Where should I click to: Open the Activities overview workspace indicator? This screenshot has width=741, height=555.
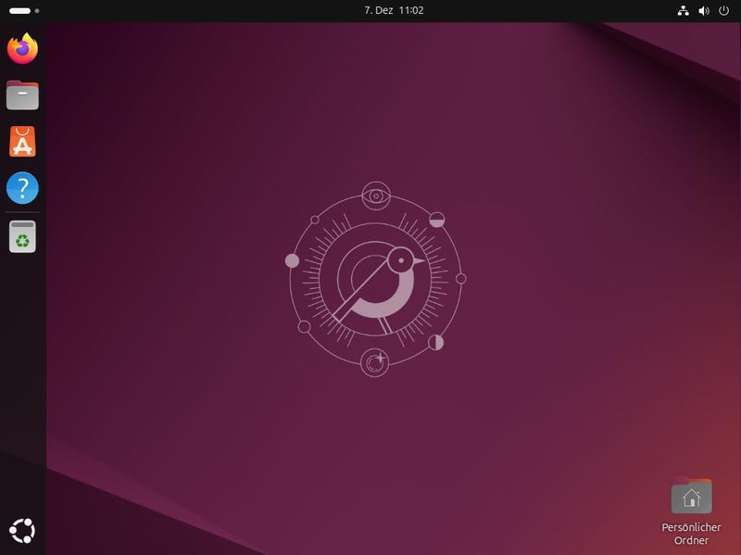click(x=24, y=10)
